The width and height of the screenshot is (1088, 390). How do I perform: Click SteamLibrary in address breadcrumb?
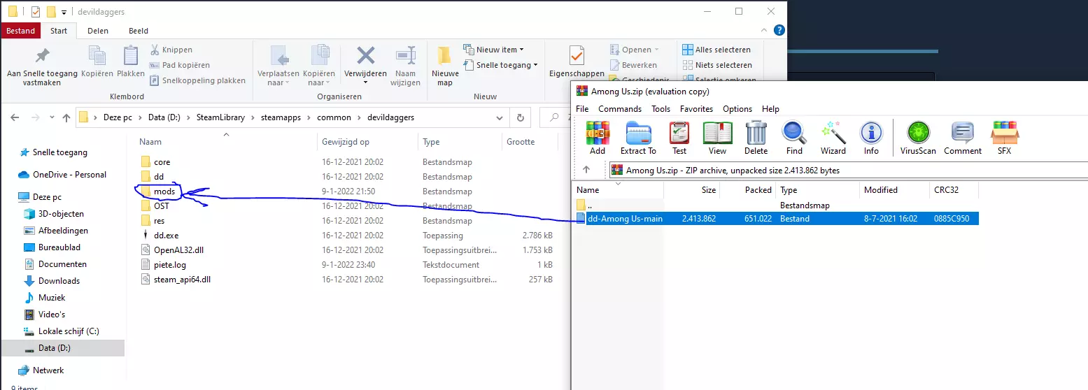coord(220,117)
